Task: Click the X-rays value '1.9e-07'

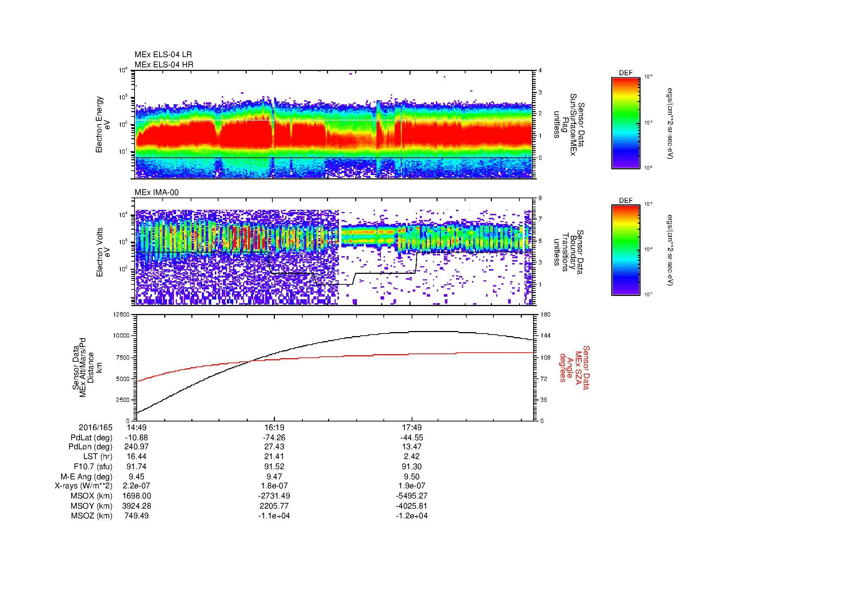Action: tap(412, 486)
